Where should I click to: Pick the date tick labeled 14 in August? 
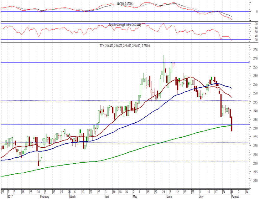tap(247, 192)
